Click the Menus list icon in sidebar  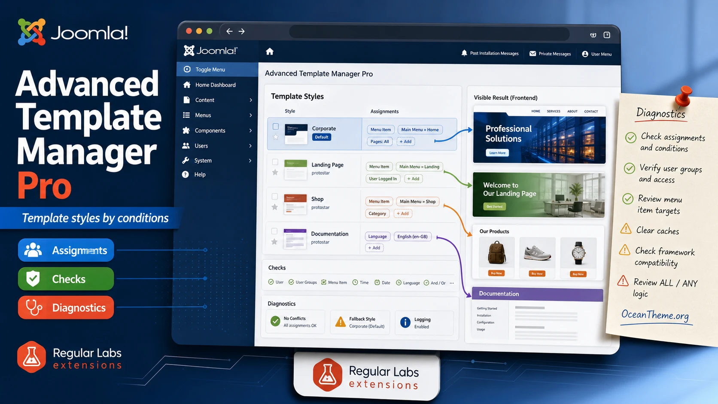186,115
